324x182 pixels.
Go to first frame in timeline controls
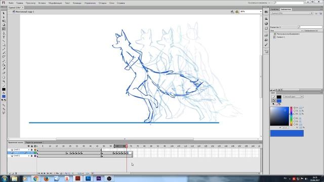point(38,173)
